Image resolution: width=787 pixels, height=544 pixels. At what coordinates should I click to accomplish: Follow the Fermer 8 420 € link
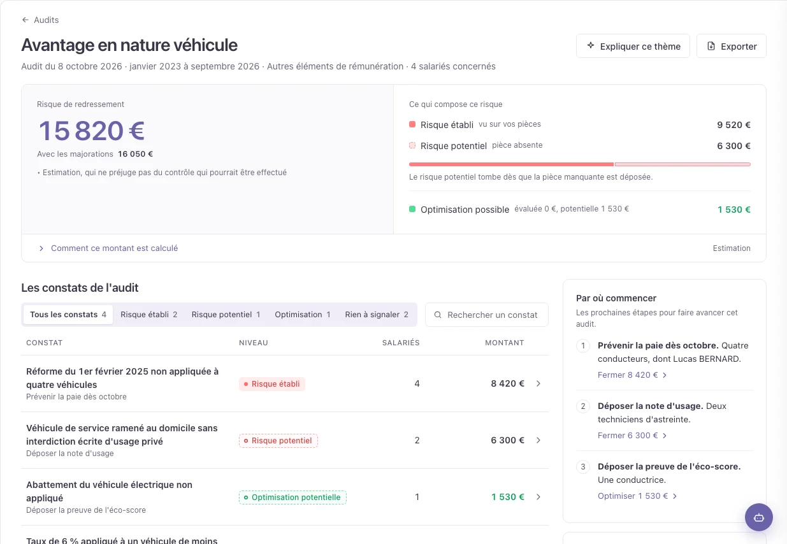coord(632,375)
